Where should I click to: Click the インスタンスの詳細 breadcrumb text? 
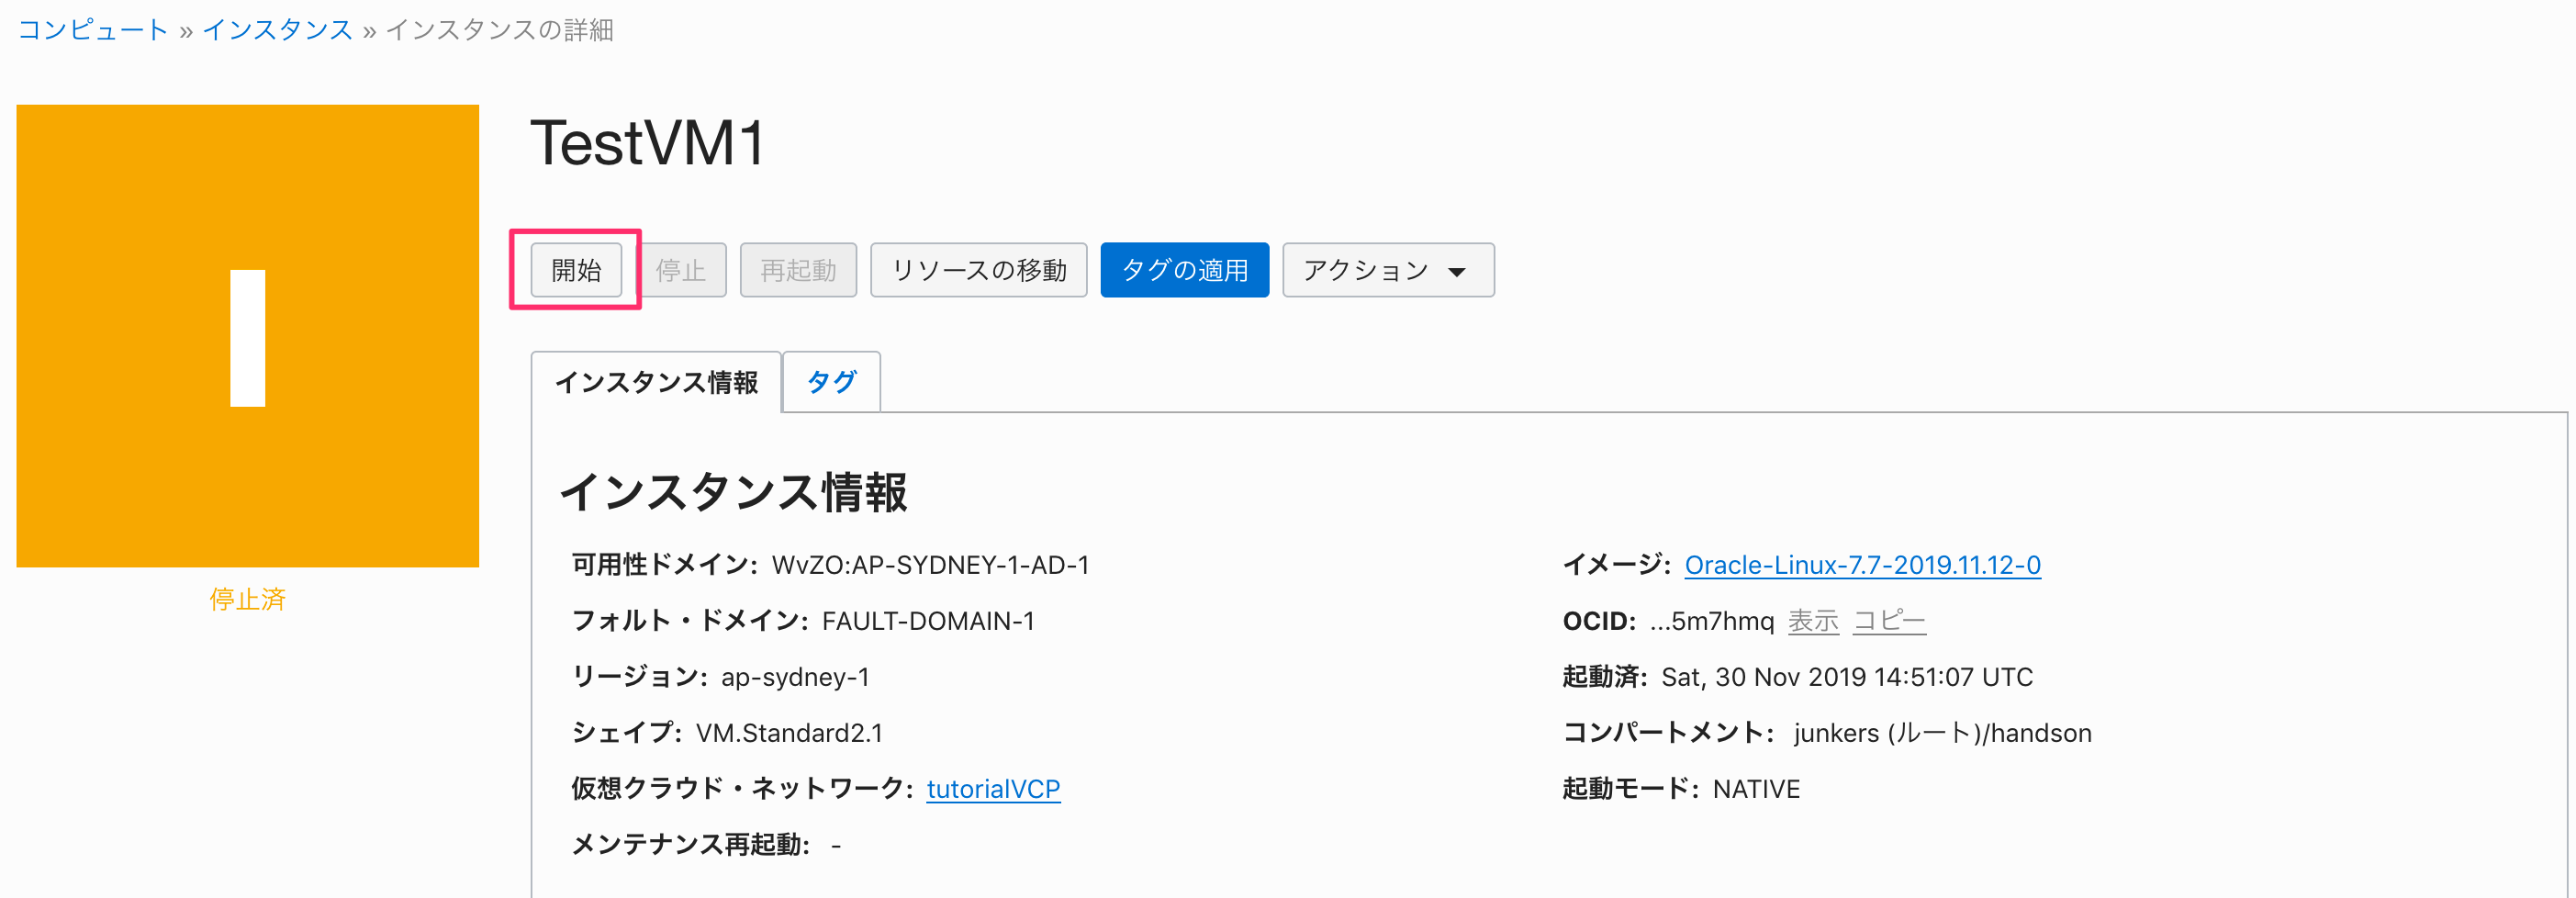pyautogui.click(x=499, y=30)
